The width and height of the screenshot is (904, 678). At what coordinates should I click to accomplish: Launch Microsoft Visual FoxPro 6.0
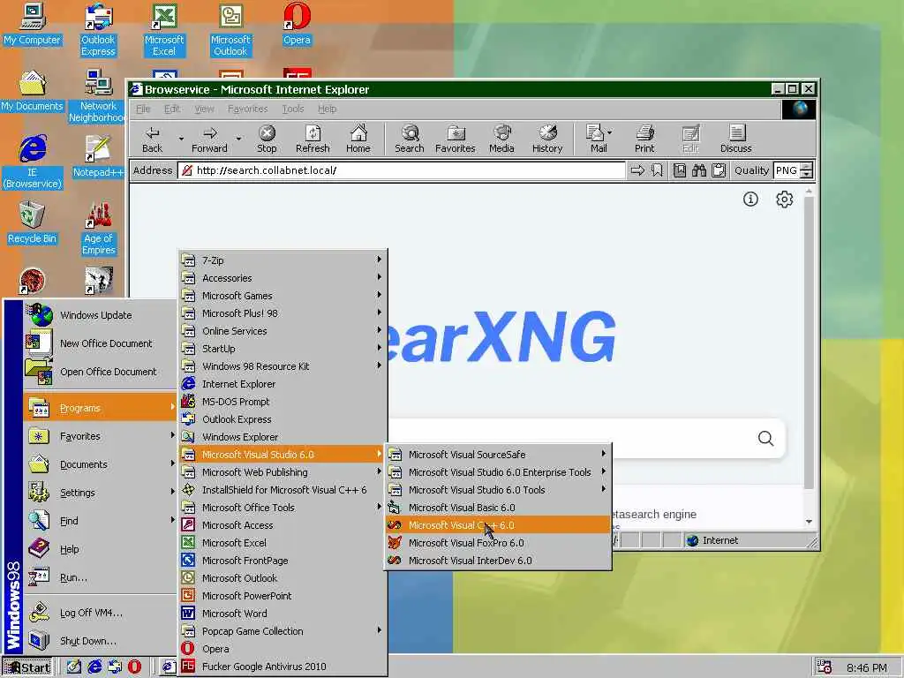tap(498, 543)
